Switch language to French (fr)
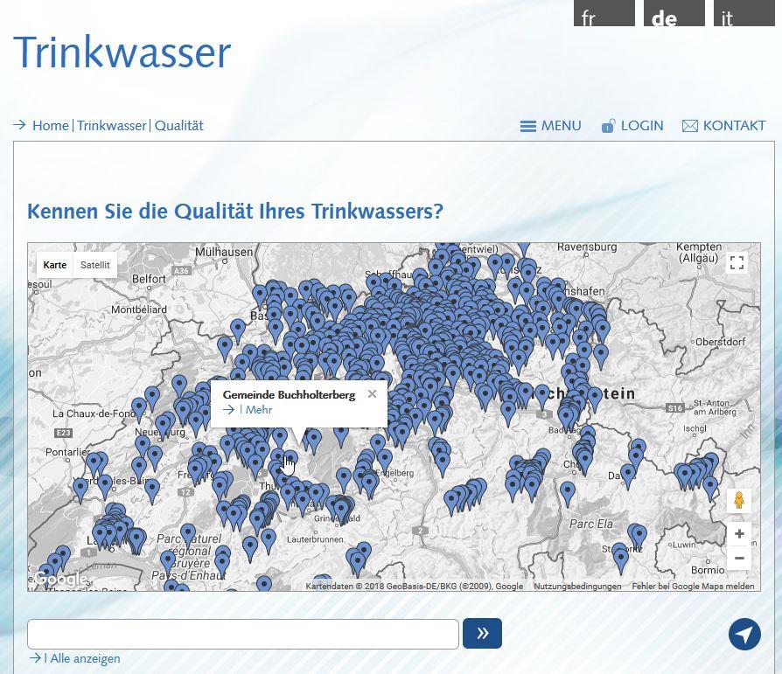This screenshot has width=782, height=674. point(604,16)
